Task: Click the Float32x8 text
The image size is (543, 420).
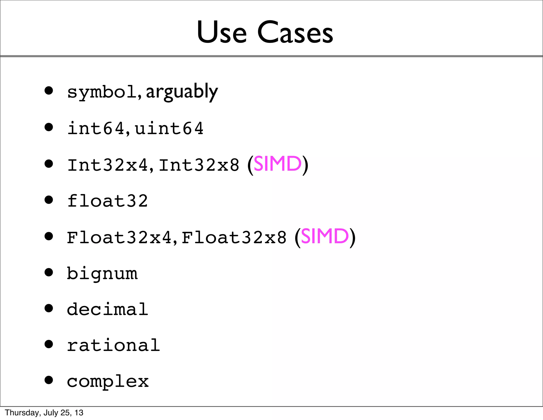Action: click(x=234, y=237)
